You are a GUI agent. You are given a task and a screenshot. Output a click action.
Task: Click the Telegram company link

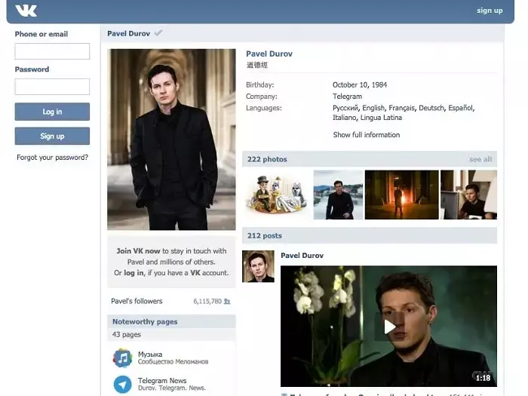(x=347, y=97)
